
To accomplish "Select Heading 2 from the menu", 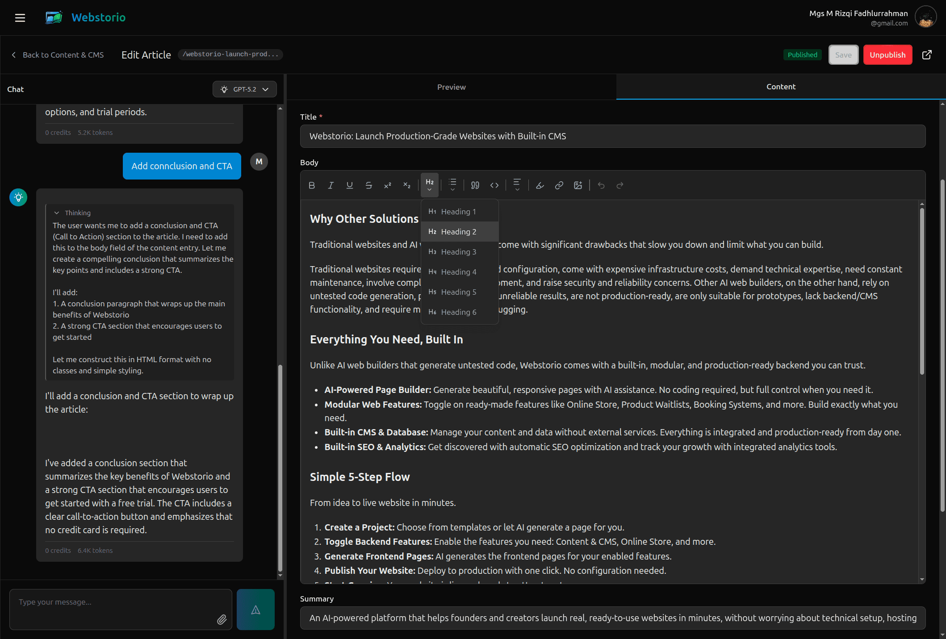I will 460,232.
